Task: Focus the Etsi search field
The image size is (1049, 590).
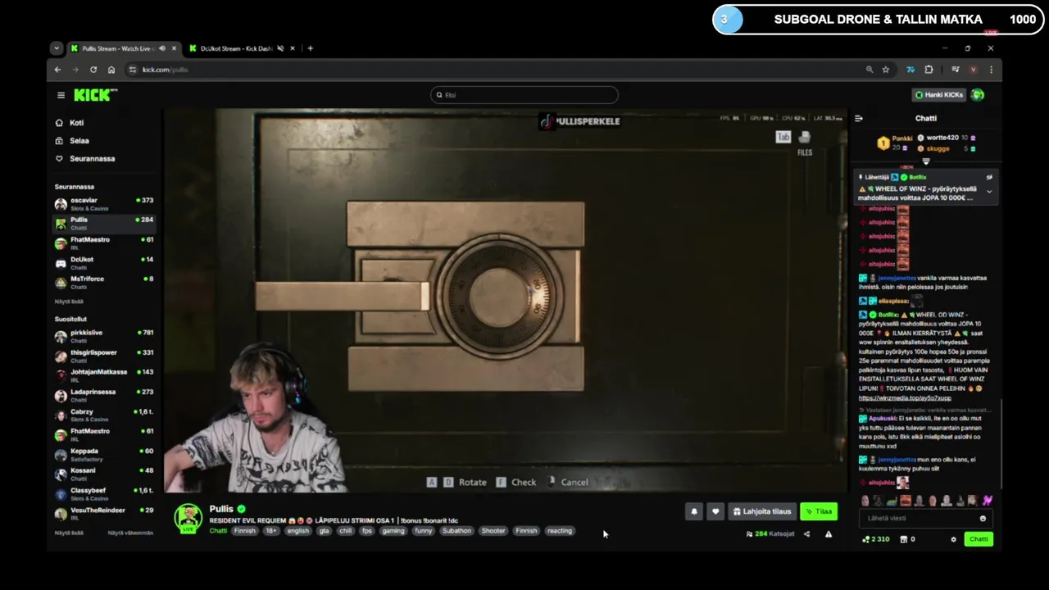Action: point(524,95)
